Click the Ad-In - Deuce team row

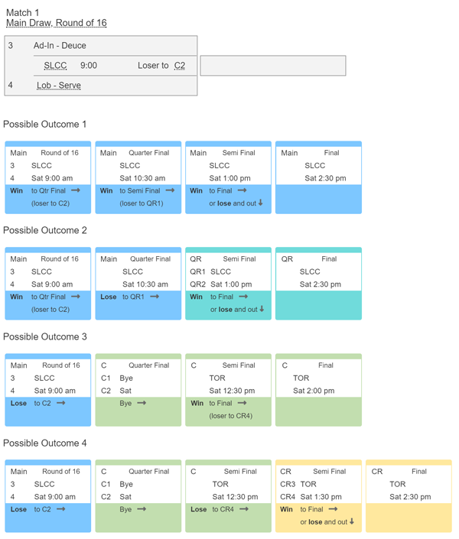101,46
